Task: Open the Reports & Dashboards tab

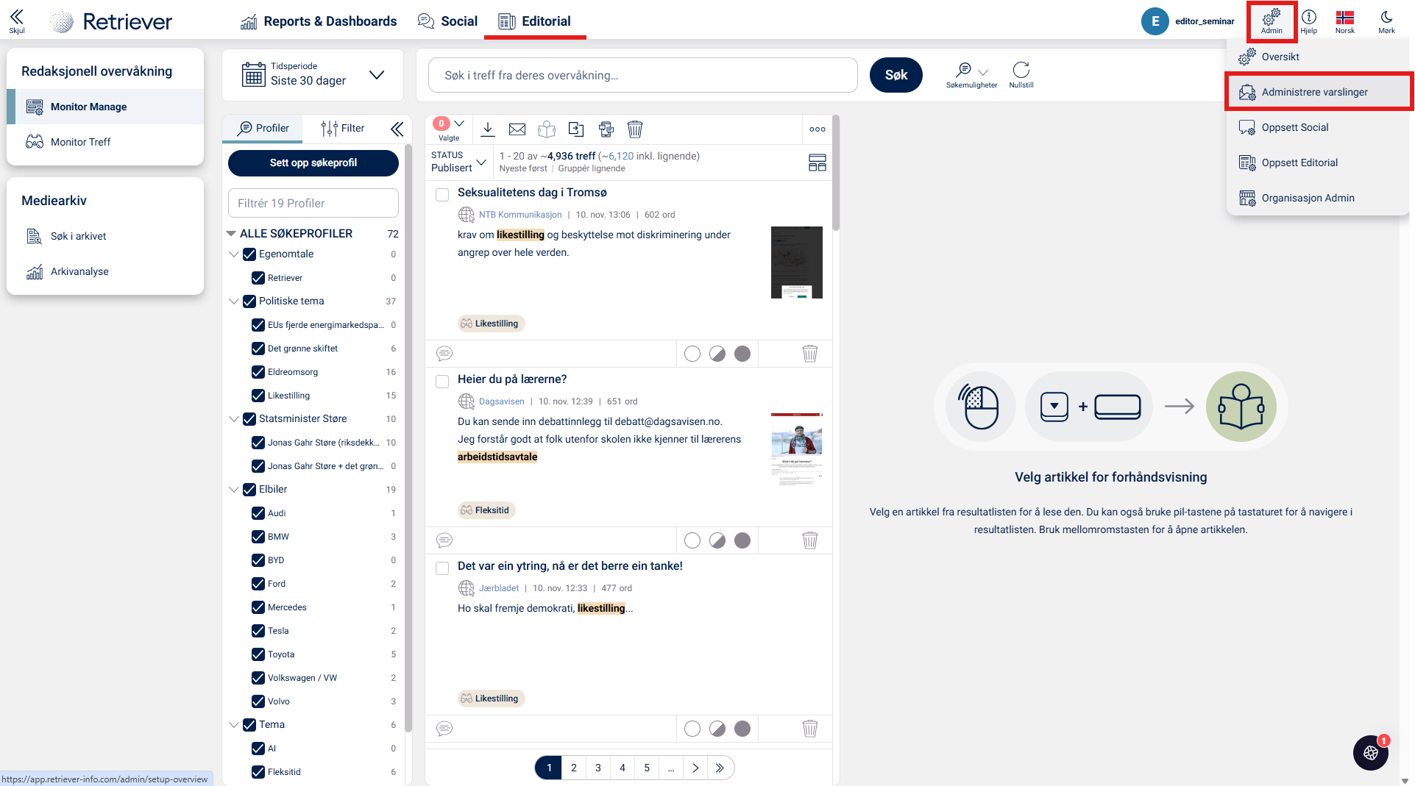Action: pos(319,21)
